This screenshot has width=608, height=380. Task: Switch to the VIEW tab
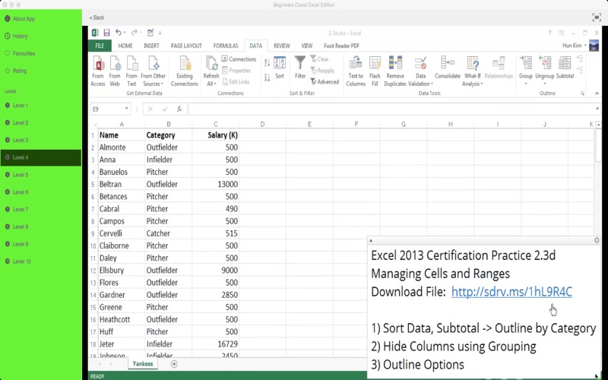point(307,46)
